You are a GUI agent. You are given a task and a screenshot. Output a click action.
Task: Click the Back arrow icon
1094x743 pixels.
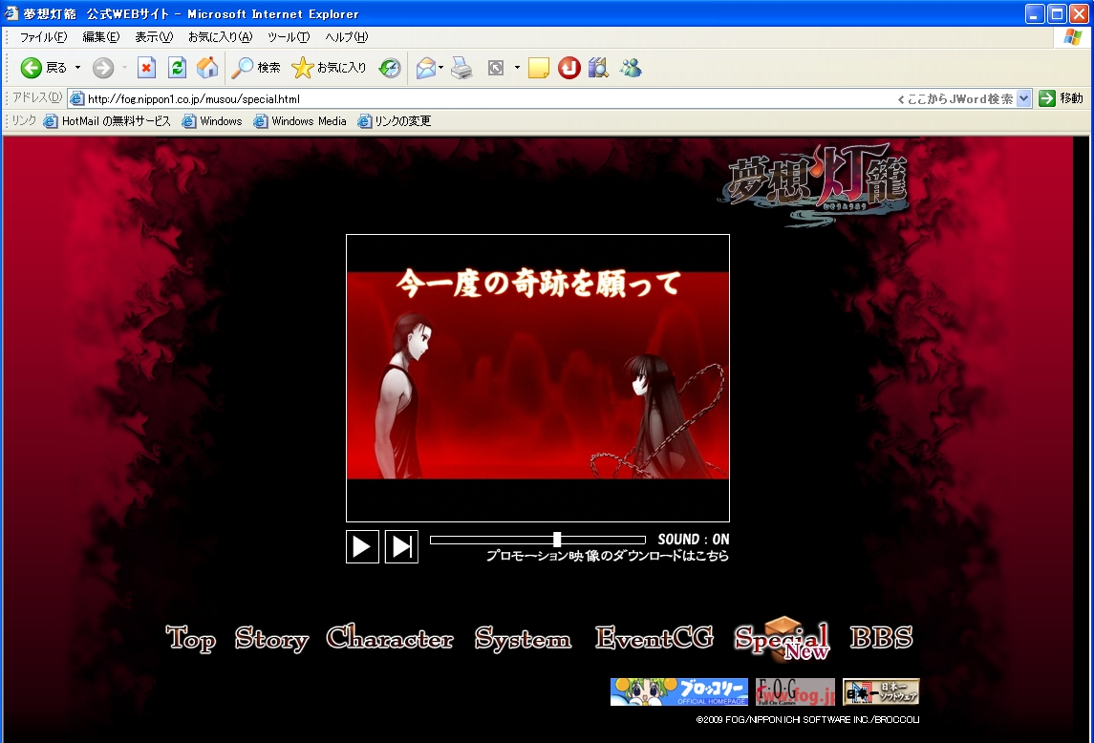pos(31,68)
